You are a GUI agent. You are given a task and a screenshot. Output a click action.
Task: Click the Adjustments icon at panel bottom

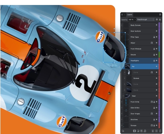(138, 131)
